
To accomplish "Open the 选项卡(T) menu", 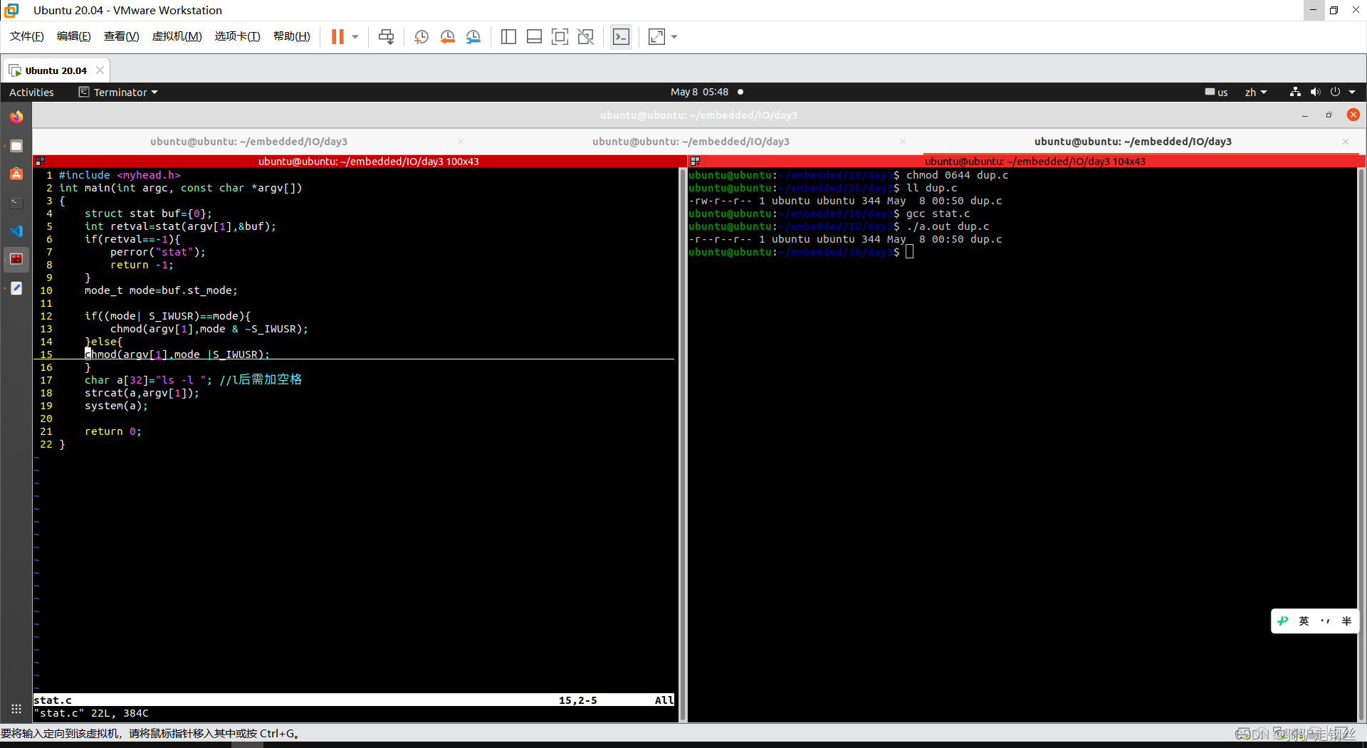I will click(237, 36).
